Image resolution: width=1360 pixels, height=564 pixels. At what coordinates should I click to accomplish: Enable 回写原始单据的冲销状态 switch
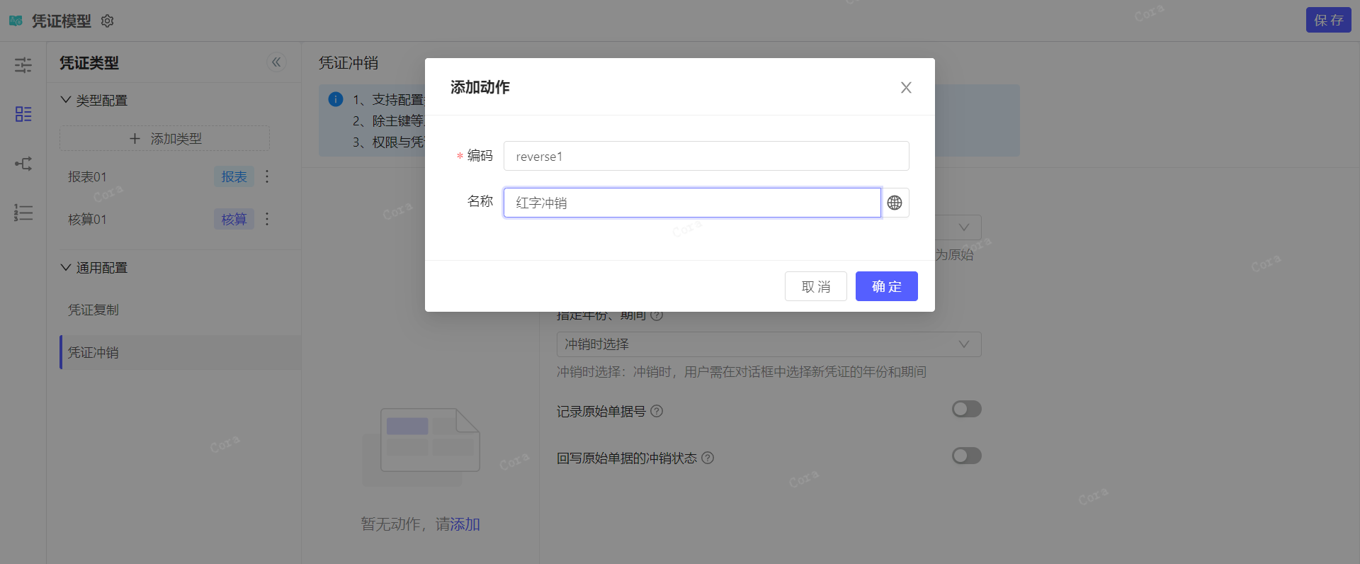pos(966,456)
